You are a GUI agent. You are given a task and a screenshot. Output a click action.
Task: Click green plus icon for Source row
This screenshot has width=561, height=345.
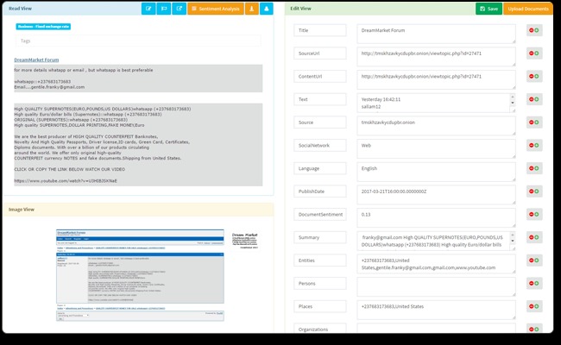(x=537, y=122)
